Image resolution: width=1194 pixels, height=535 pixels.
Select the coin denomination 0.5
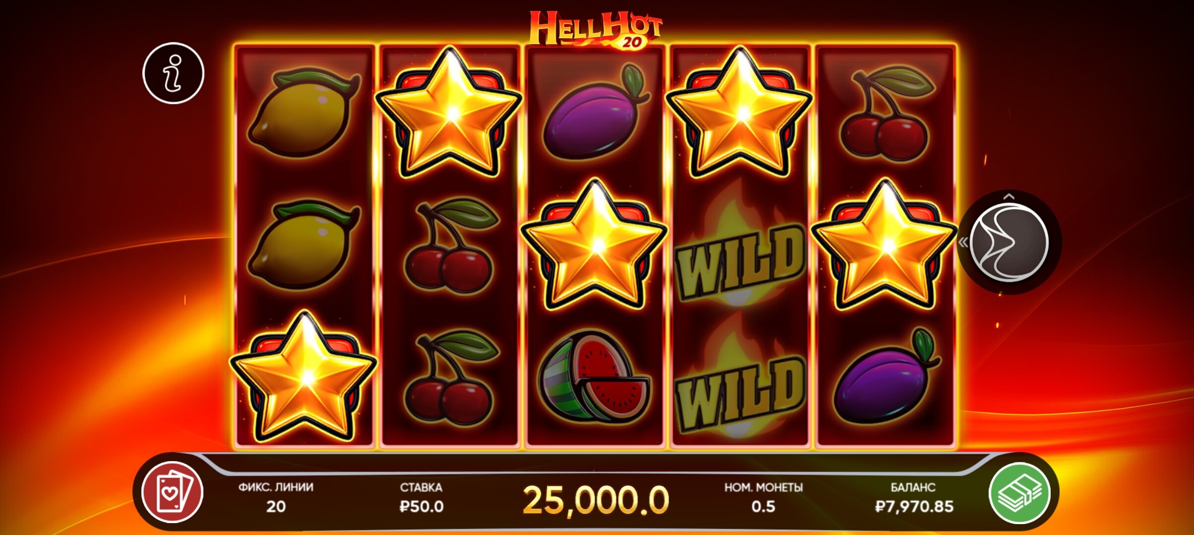763,506
